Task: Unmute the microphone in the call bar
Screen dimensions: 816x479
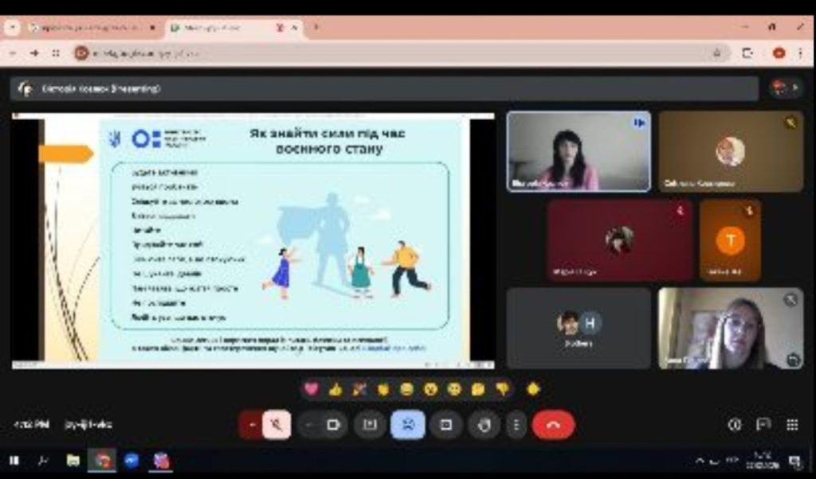Action: click(x=277, y=425)
